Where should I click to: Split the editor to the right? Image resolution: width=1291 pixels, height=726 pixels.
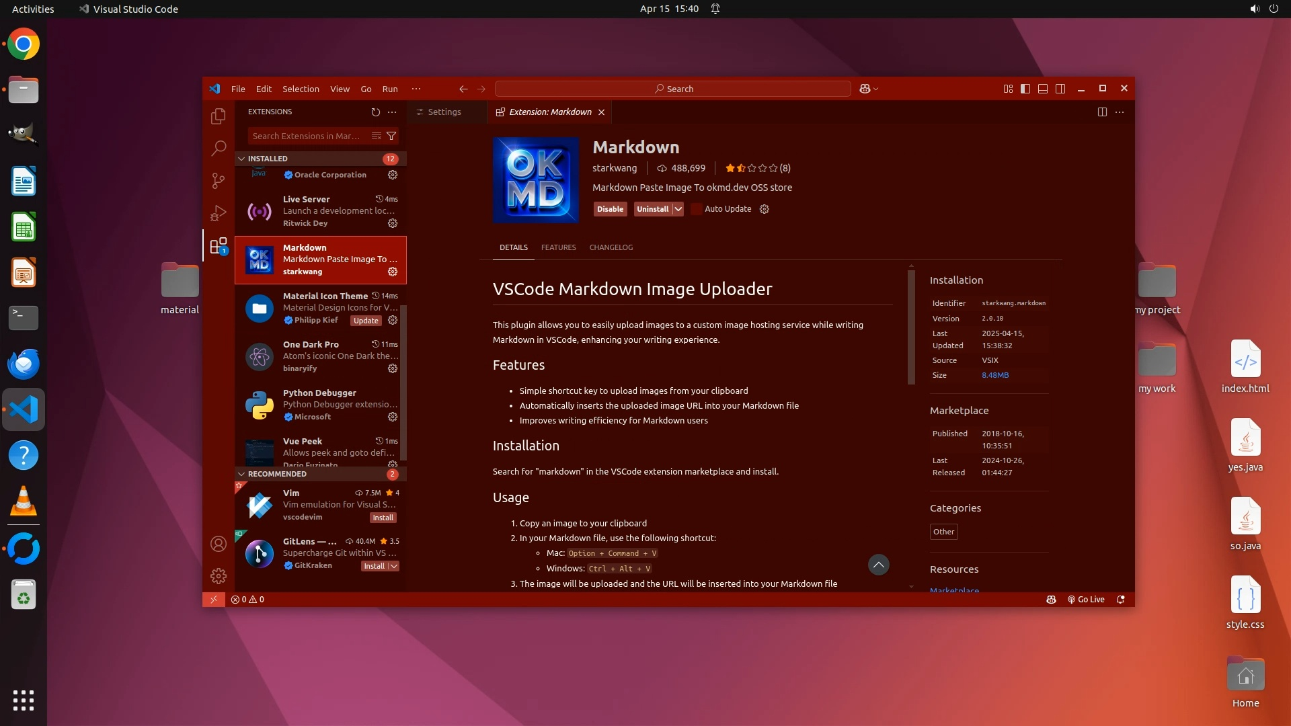click(1101, 112)
